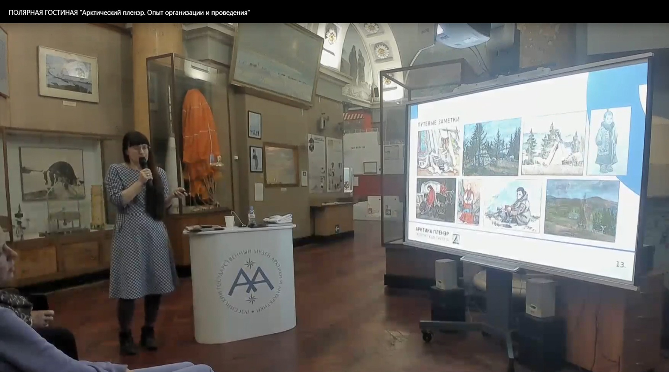Click the paper cup on the podium
Viewport: 669px width, 372px height.
(229, 221)
